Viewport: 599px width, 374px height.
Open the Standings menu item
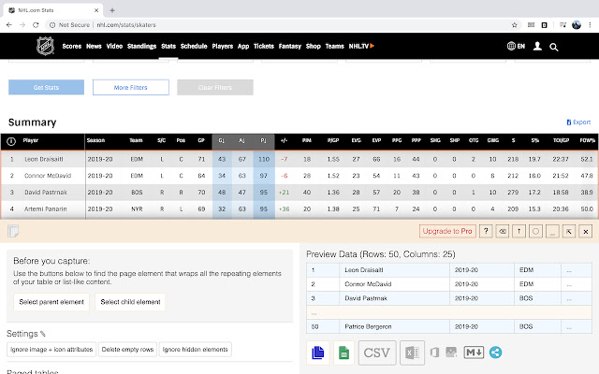141,46
